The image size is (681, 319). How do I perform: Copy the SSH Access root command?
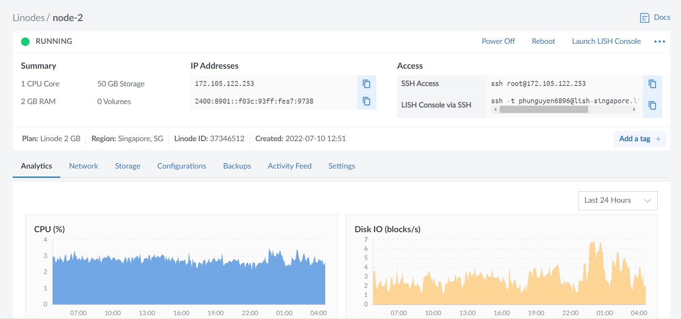tap(652, 84)
